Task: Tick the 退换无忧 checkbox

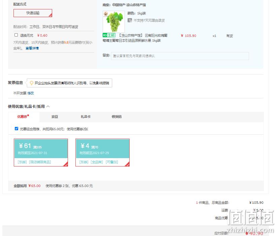Action: (16, 35)
